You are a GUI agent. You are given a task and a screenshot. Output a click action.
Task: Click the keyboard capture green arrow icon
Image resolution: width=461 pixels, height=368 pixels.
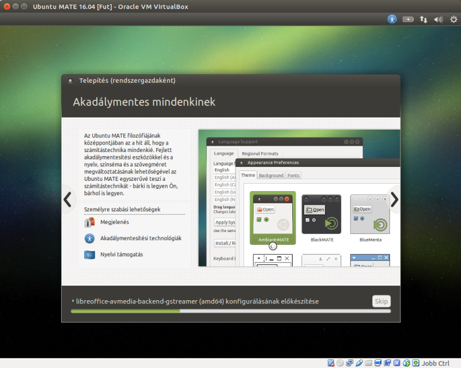point(415,363)
